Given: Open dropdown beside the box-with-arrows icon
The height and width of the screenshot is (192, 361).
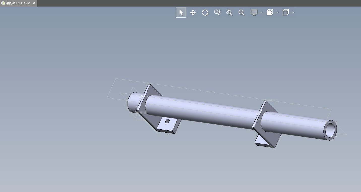Looking at the screenshot, I should point(278,12).
